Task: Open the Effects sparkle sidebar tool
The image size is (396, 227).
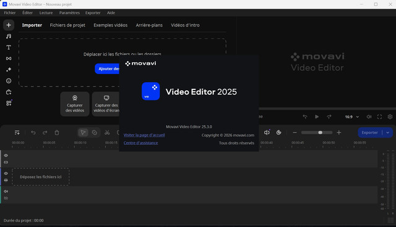Action: tap(9, 70)
